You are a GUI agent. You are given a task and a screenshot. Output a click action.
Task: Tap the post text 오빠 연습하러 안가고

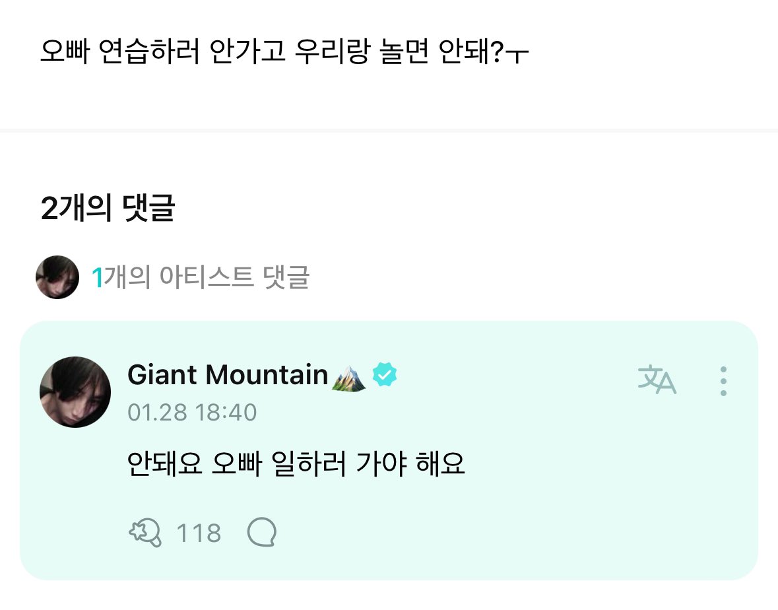tap(162, 53)
